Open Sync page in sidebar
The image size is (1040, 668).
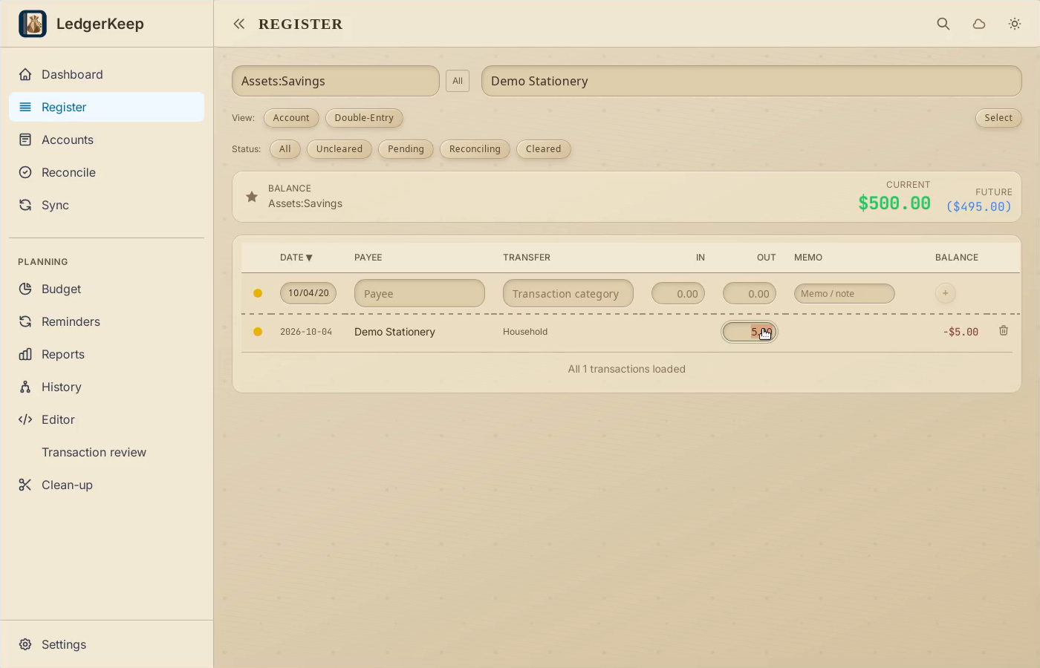106,205
